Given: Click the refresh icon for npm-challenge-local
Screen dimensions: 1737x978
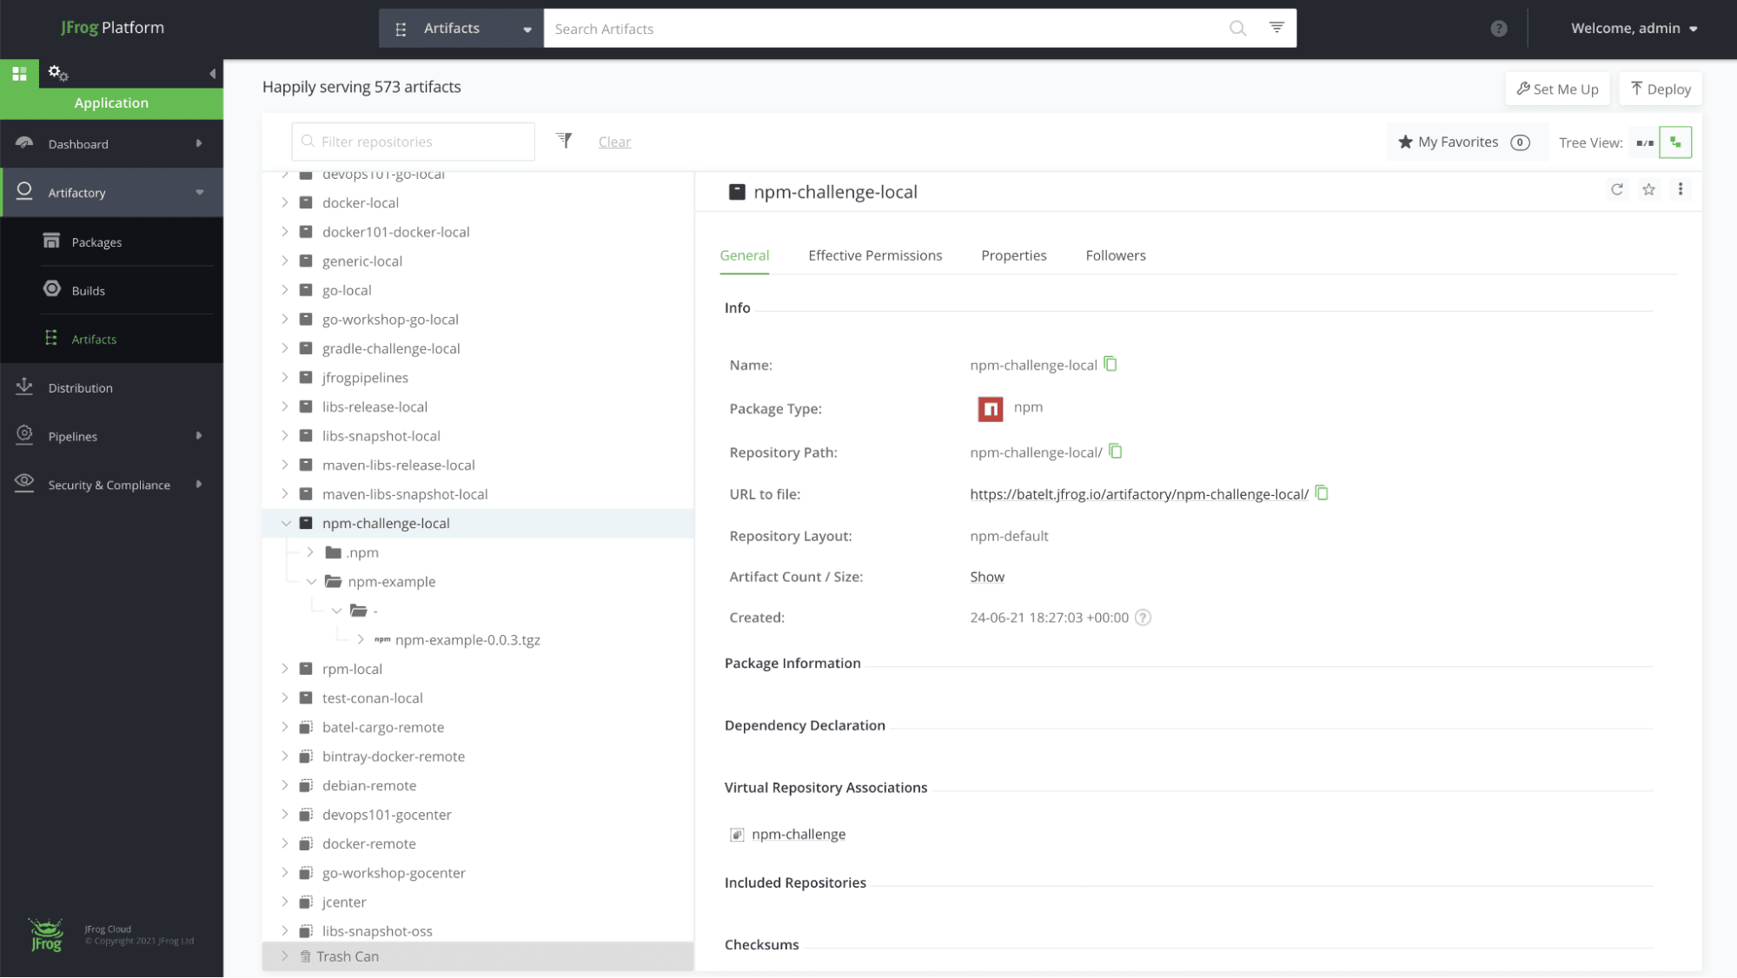Looking at the screenshot, I should 1616,189.
